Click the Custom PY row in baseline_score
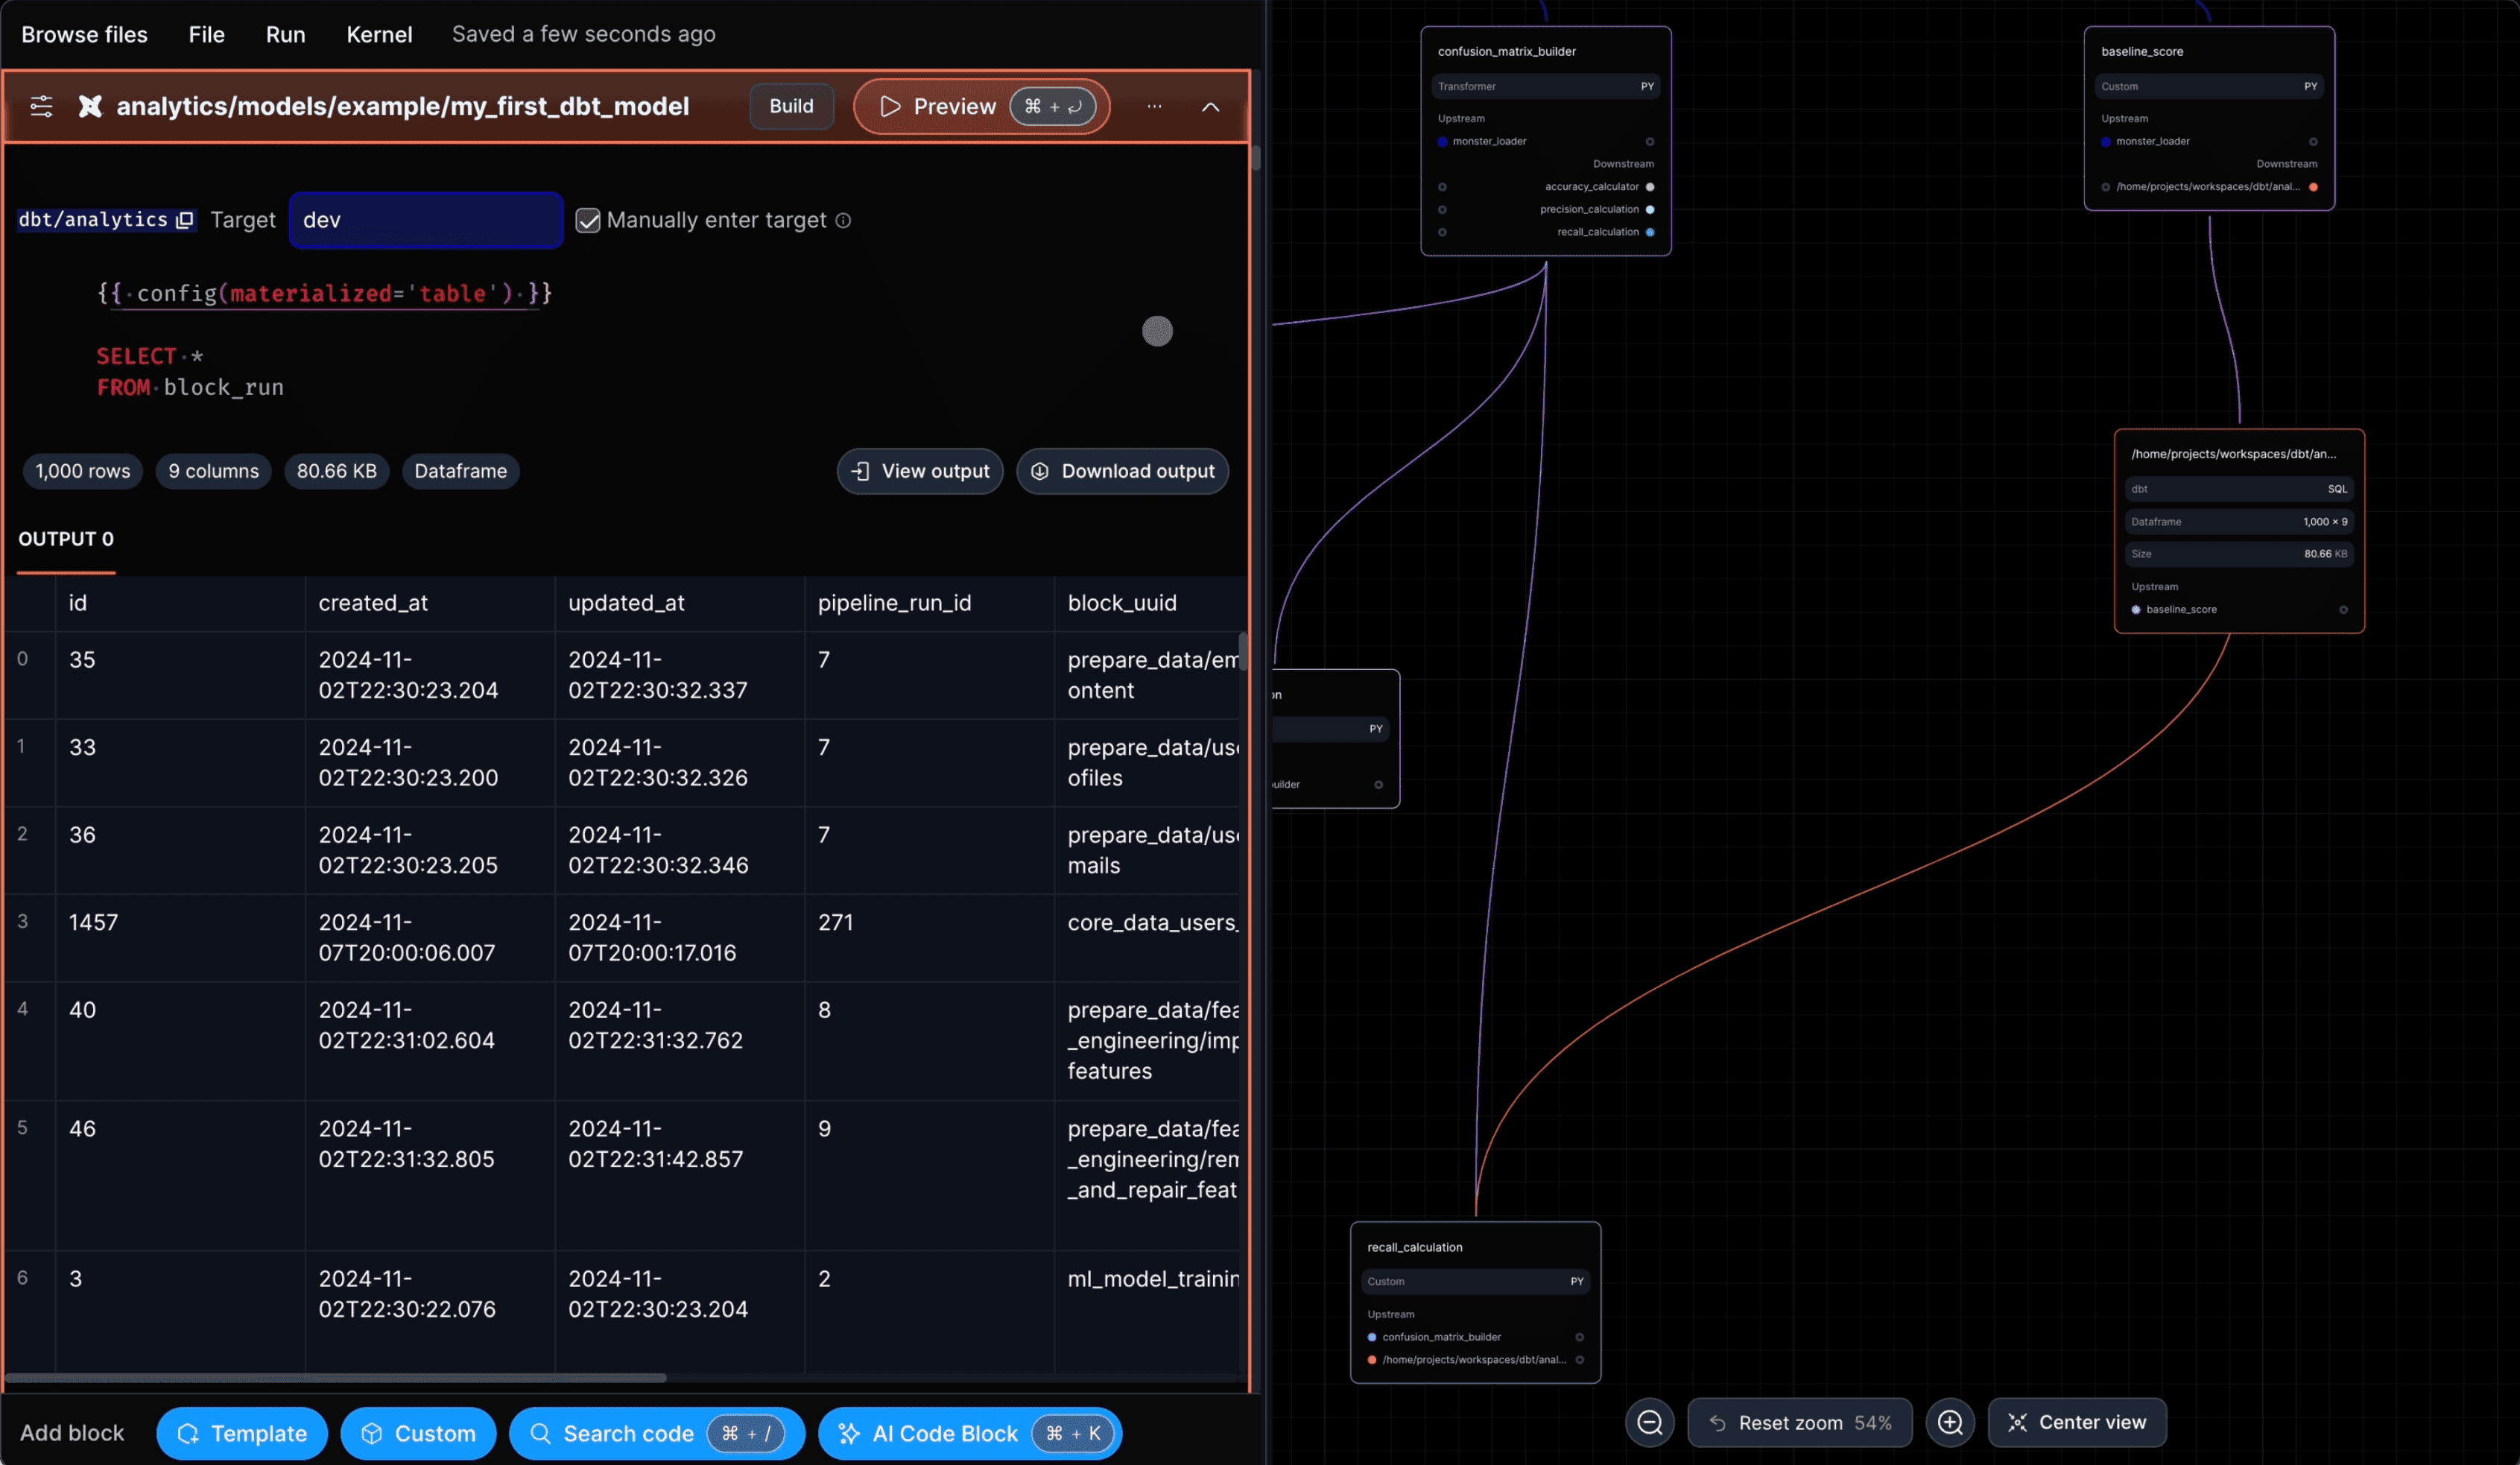 (2209, 86)
